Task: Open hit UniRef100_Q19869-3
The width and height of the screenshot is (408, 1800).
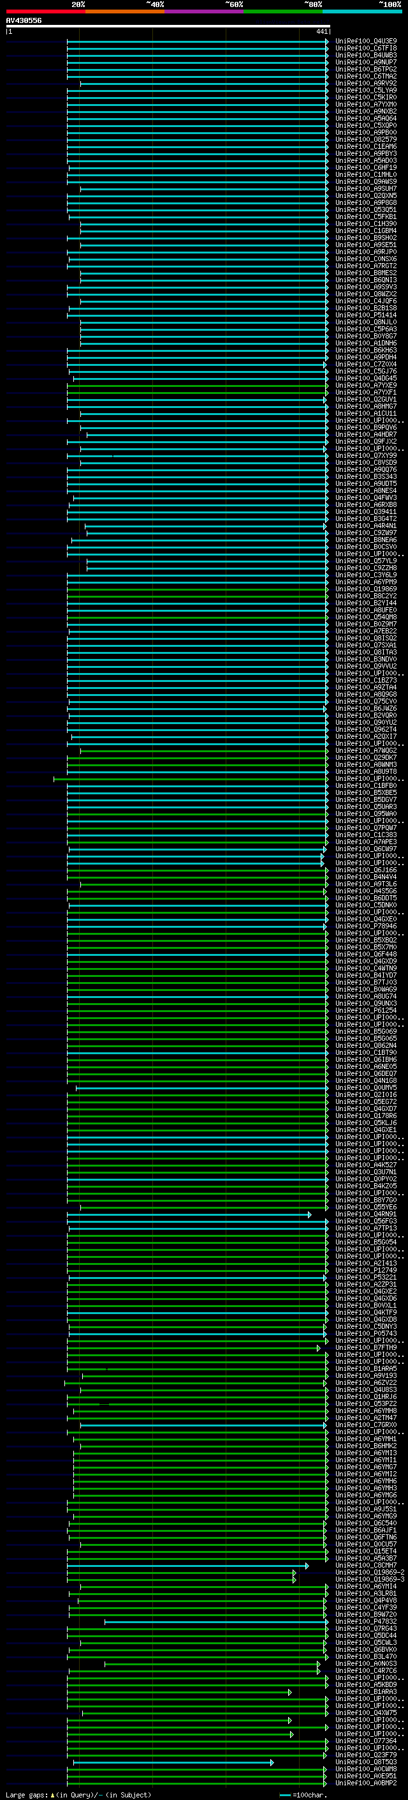Action: (370, 1579)
